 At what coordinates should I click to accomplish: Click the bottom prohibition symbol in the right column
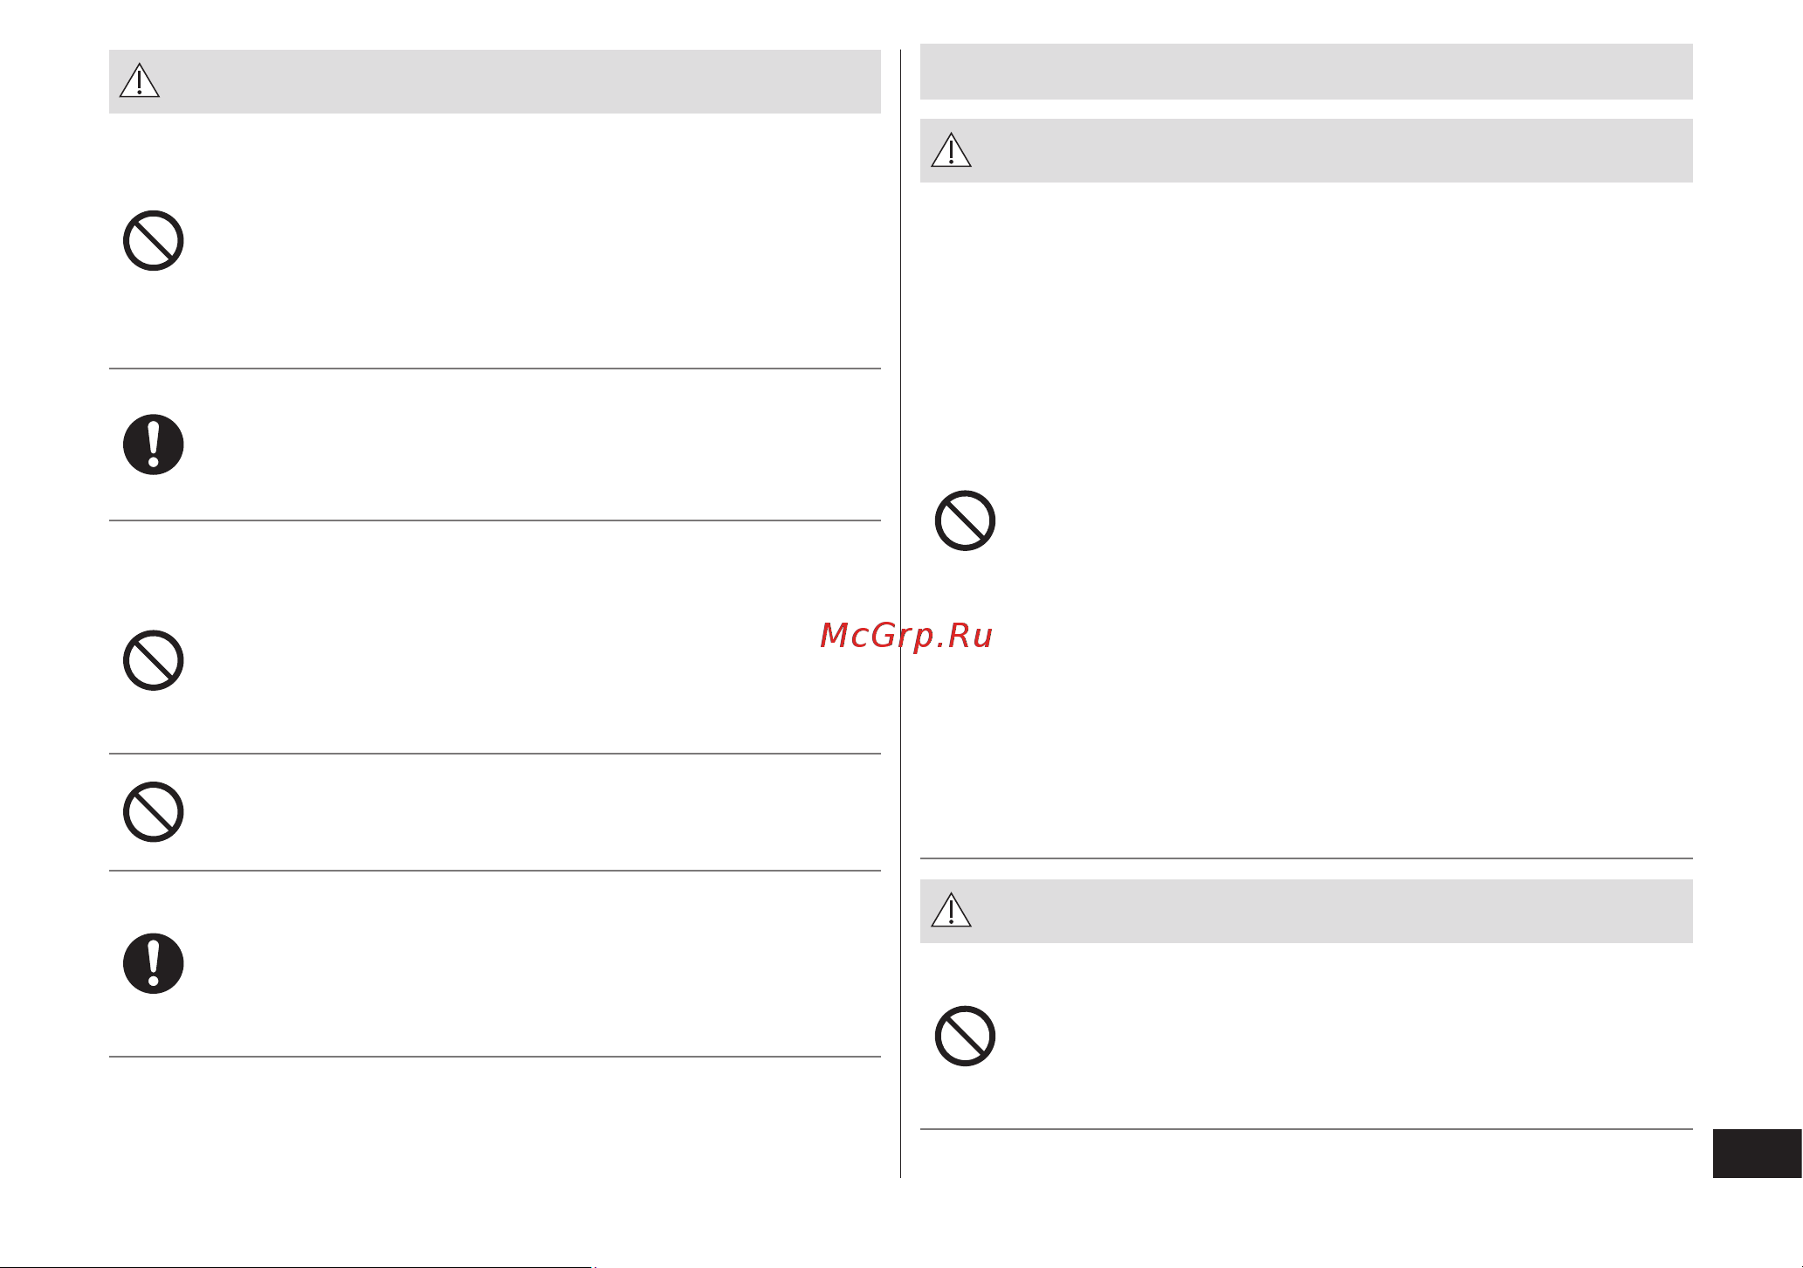(965, 1037)
